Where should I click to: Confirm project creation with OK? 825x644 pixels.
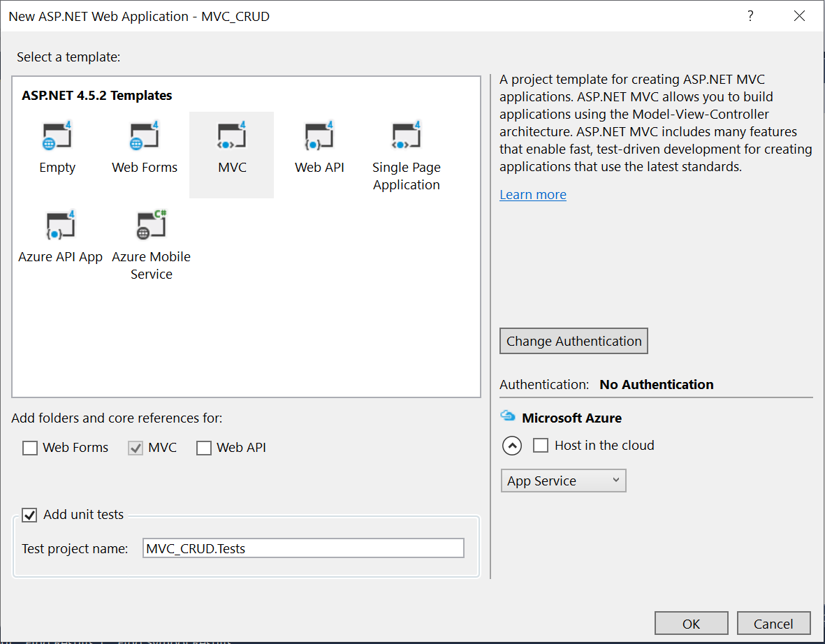691,623
